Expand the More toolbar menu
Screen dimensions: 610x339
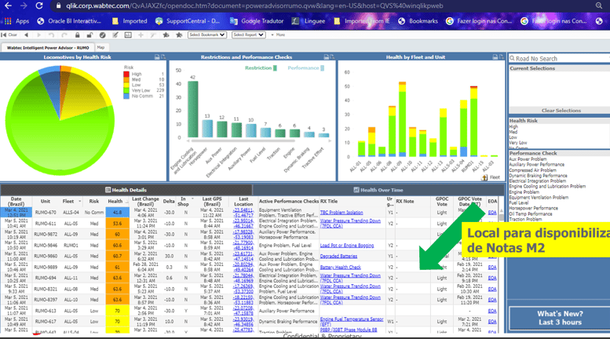click(278, 35)
